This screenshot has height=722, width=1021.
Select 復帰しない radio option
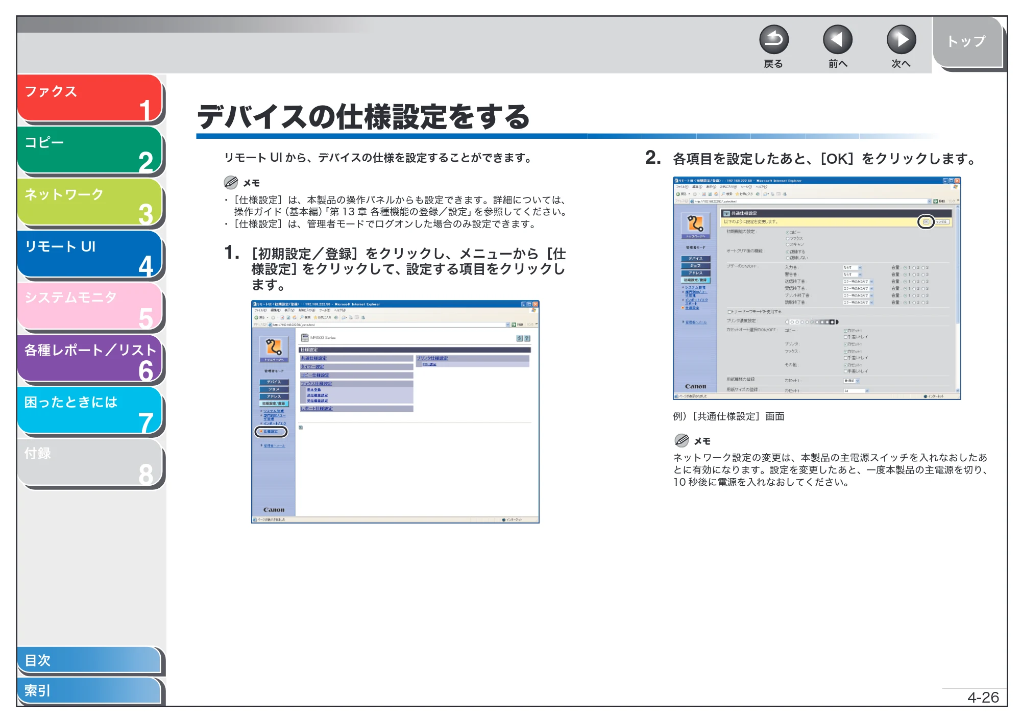click(x=788, y=258)
